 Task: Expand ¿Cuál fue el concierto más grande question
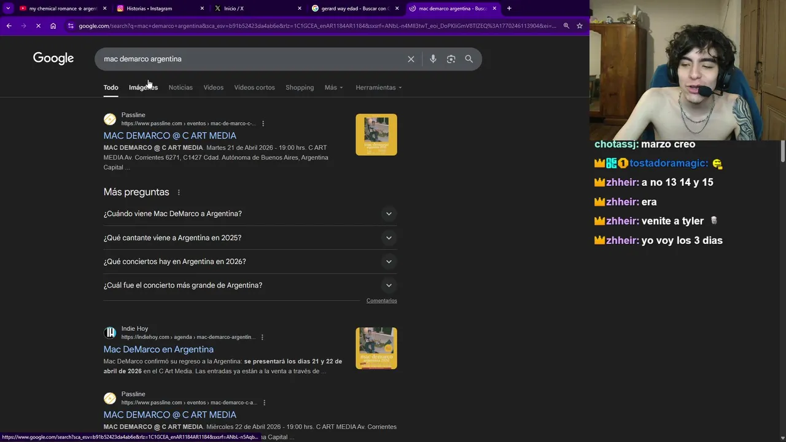pyautogui.click(x=250, y=285)
